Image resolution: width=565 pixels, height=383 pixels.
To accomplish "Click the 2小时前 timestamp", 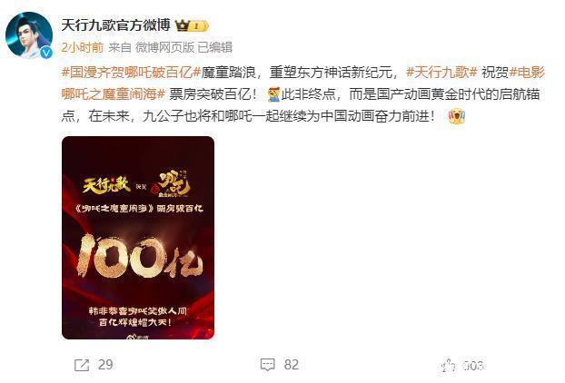I will (82, 47).
